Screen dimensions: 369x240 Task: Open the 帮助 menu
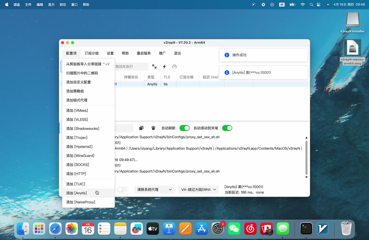tap(125, 53)
